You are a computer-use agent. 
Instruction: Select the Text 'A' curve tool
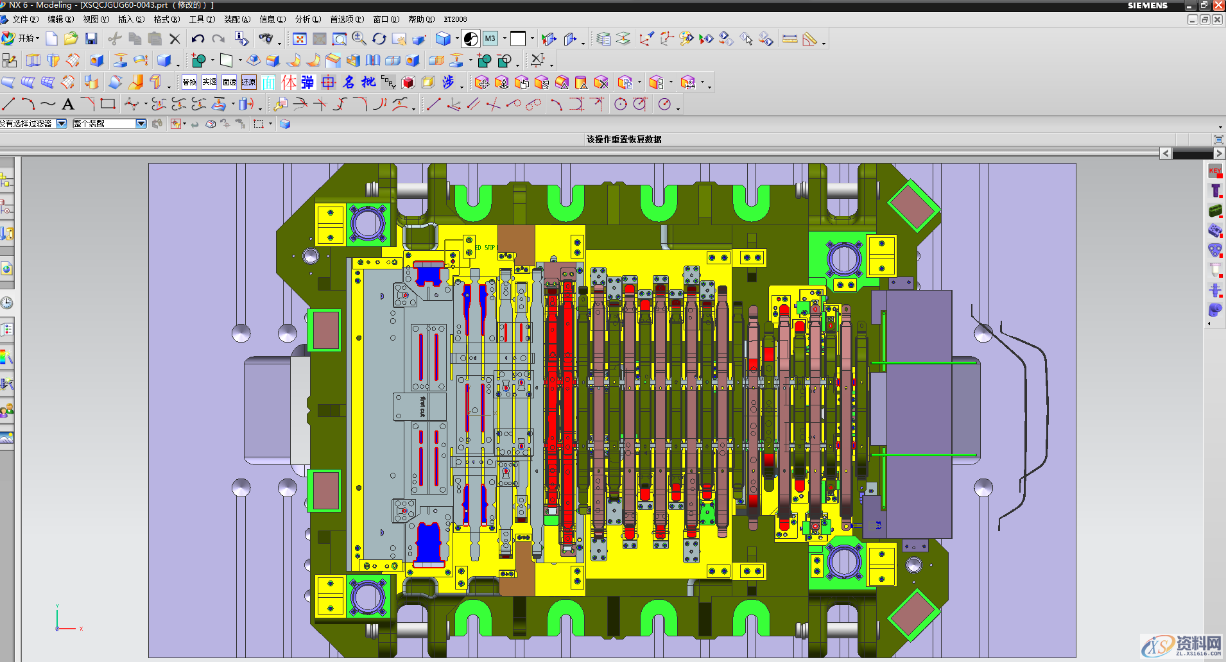[x=68, y=104]
